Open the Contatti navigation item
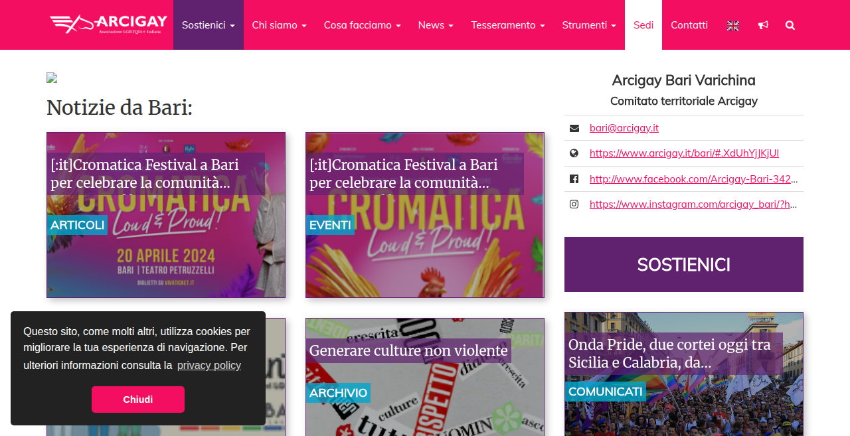 689,25
